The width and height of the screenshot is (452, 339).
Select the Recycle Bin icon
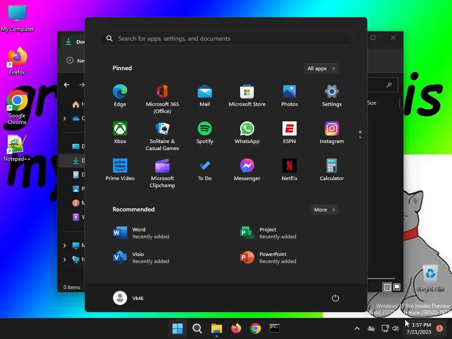tap(430, 278)
